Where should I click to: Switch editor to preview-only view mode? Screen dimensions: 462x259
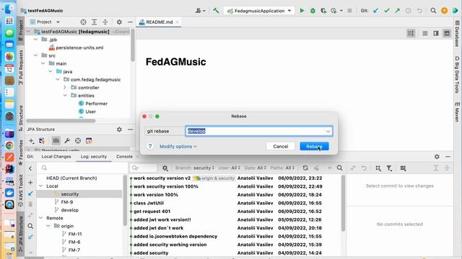(447, 33)
